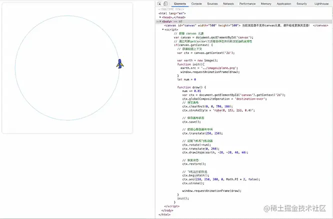333x219 pixels.
Task: Open the Console tab
Action: [x=196, y=4]
